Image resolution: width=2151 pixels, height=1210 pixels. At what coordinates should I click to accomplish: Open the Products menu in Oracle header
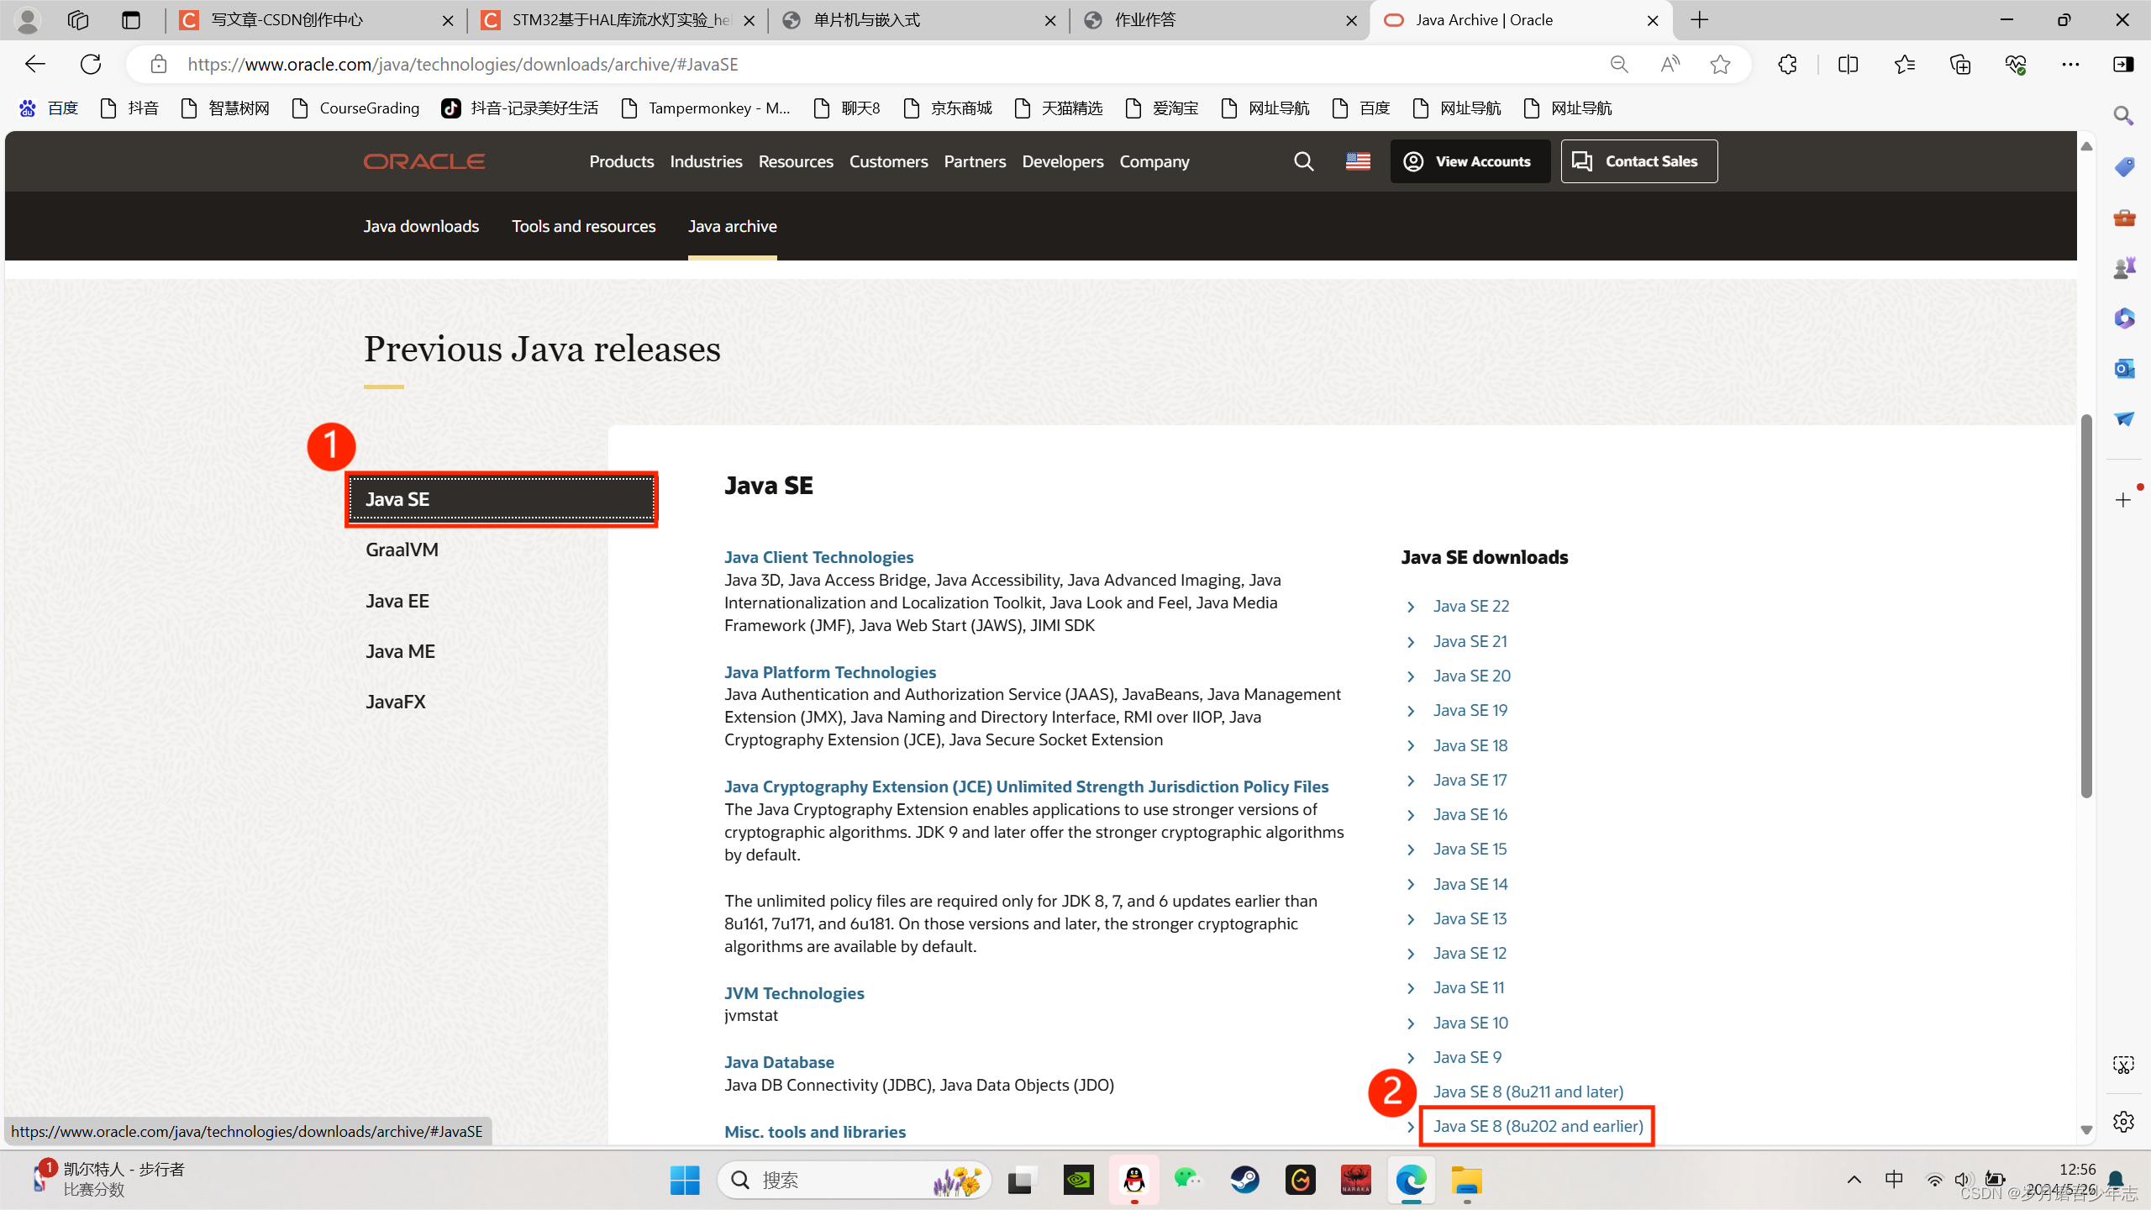tap(621, 161)
